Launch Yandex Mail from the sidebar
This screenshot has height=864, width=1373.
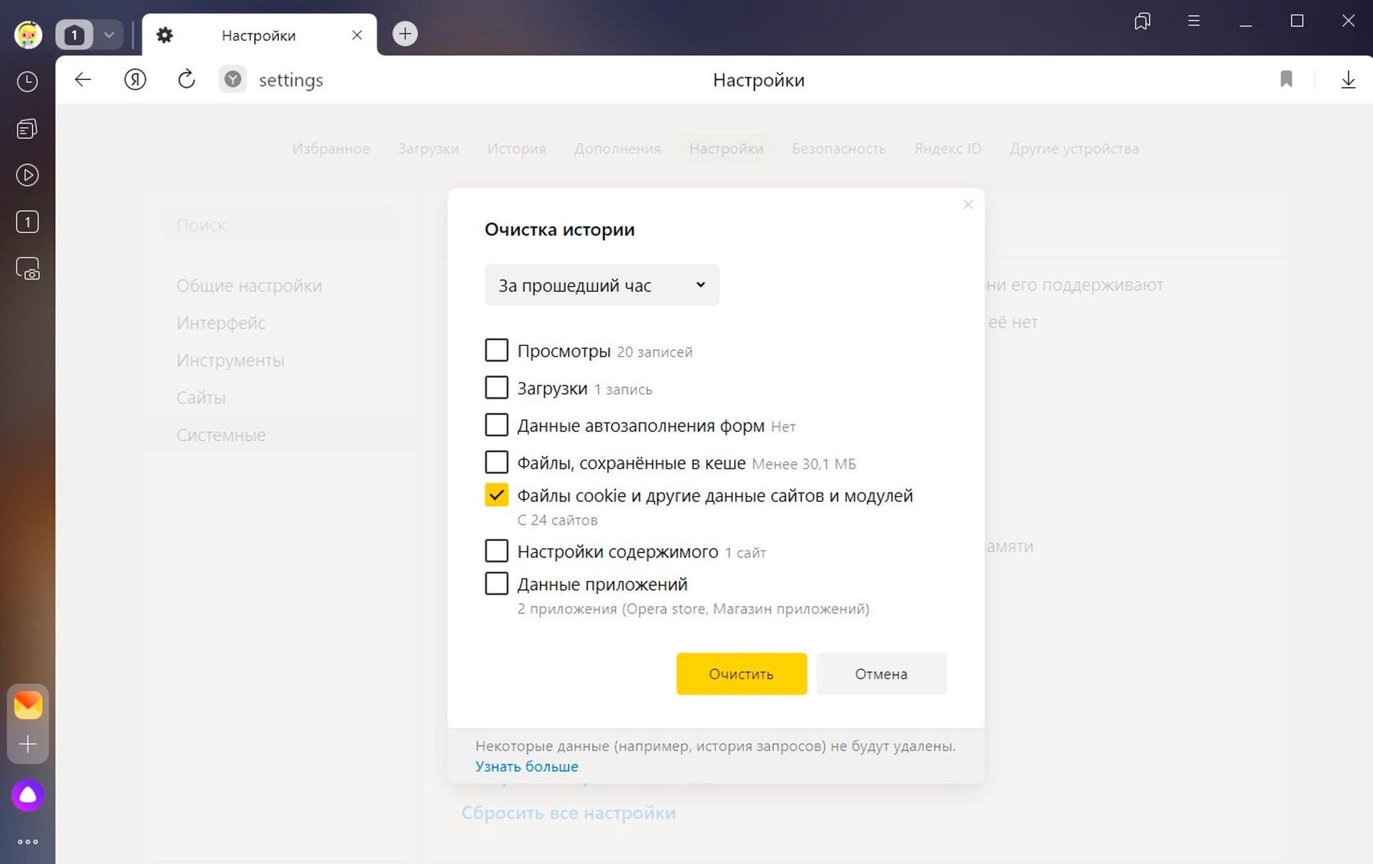tap(28, 705)
